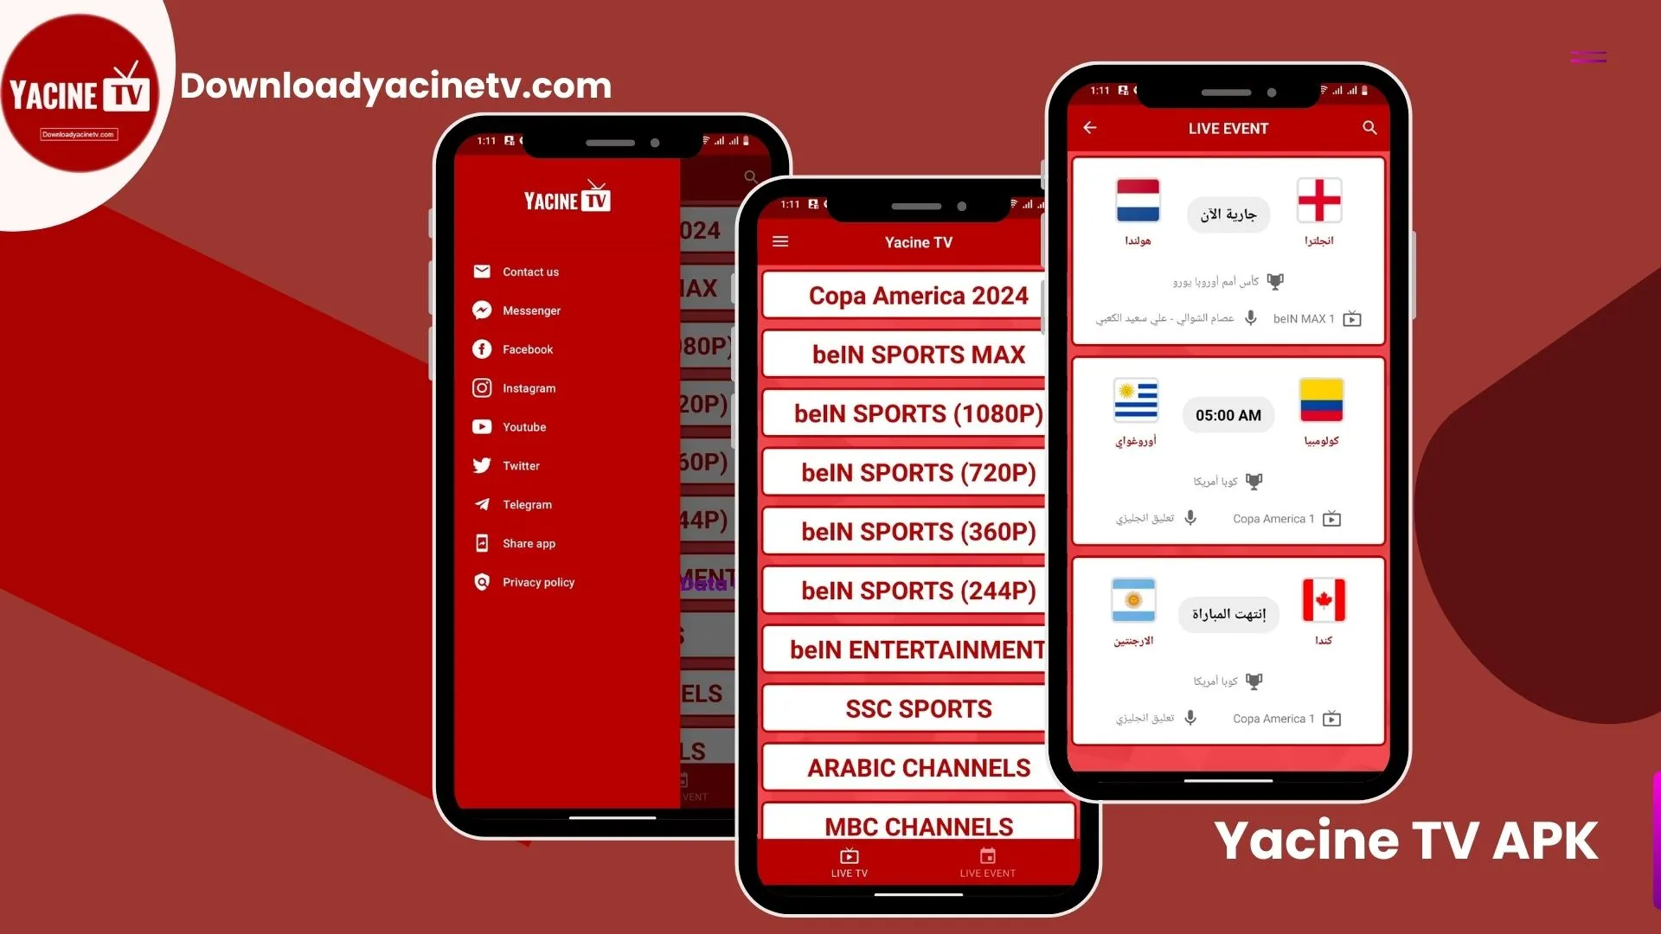Select the Telegram icon
1661x934 pixels.
click(483, 504)
